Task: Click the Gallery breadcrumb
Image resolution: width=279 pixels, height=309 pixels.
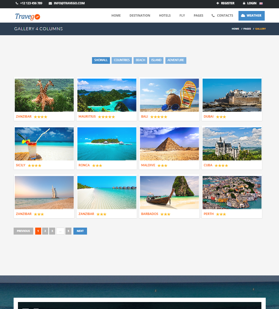Action: coord(260,29)
